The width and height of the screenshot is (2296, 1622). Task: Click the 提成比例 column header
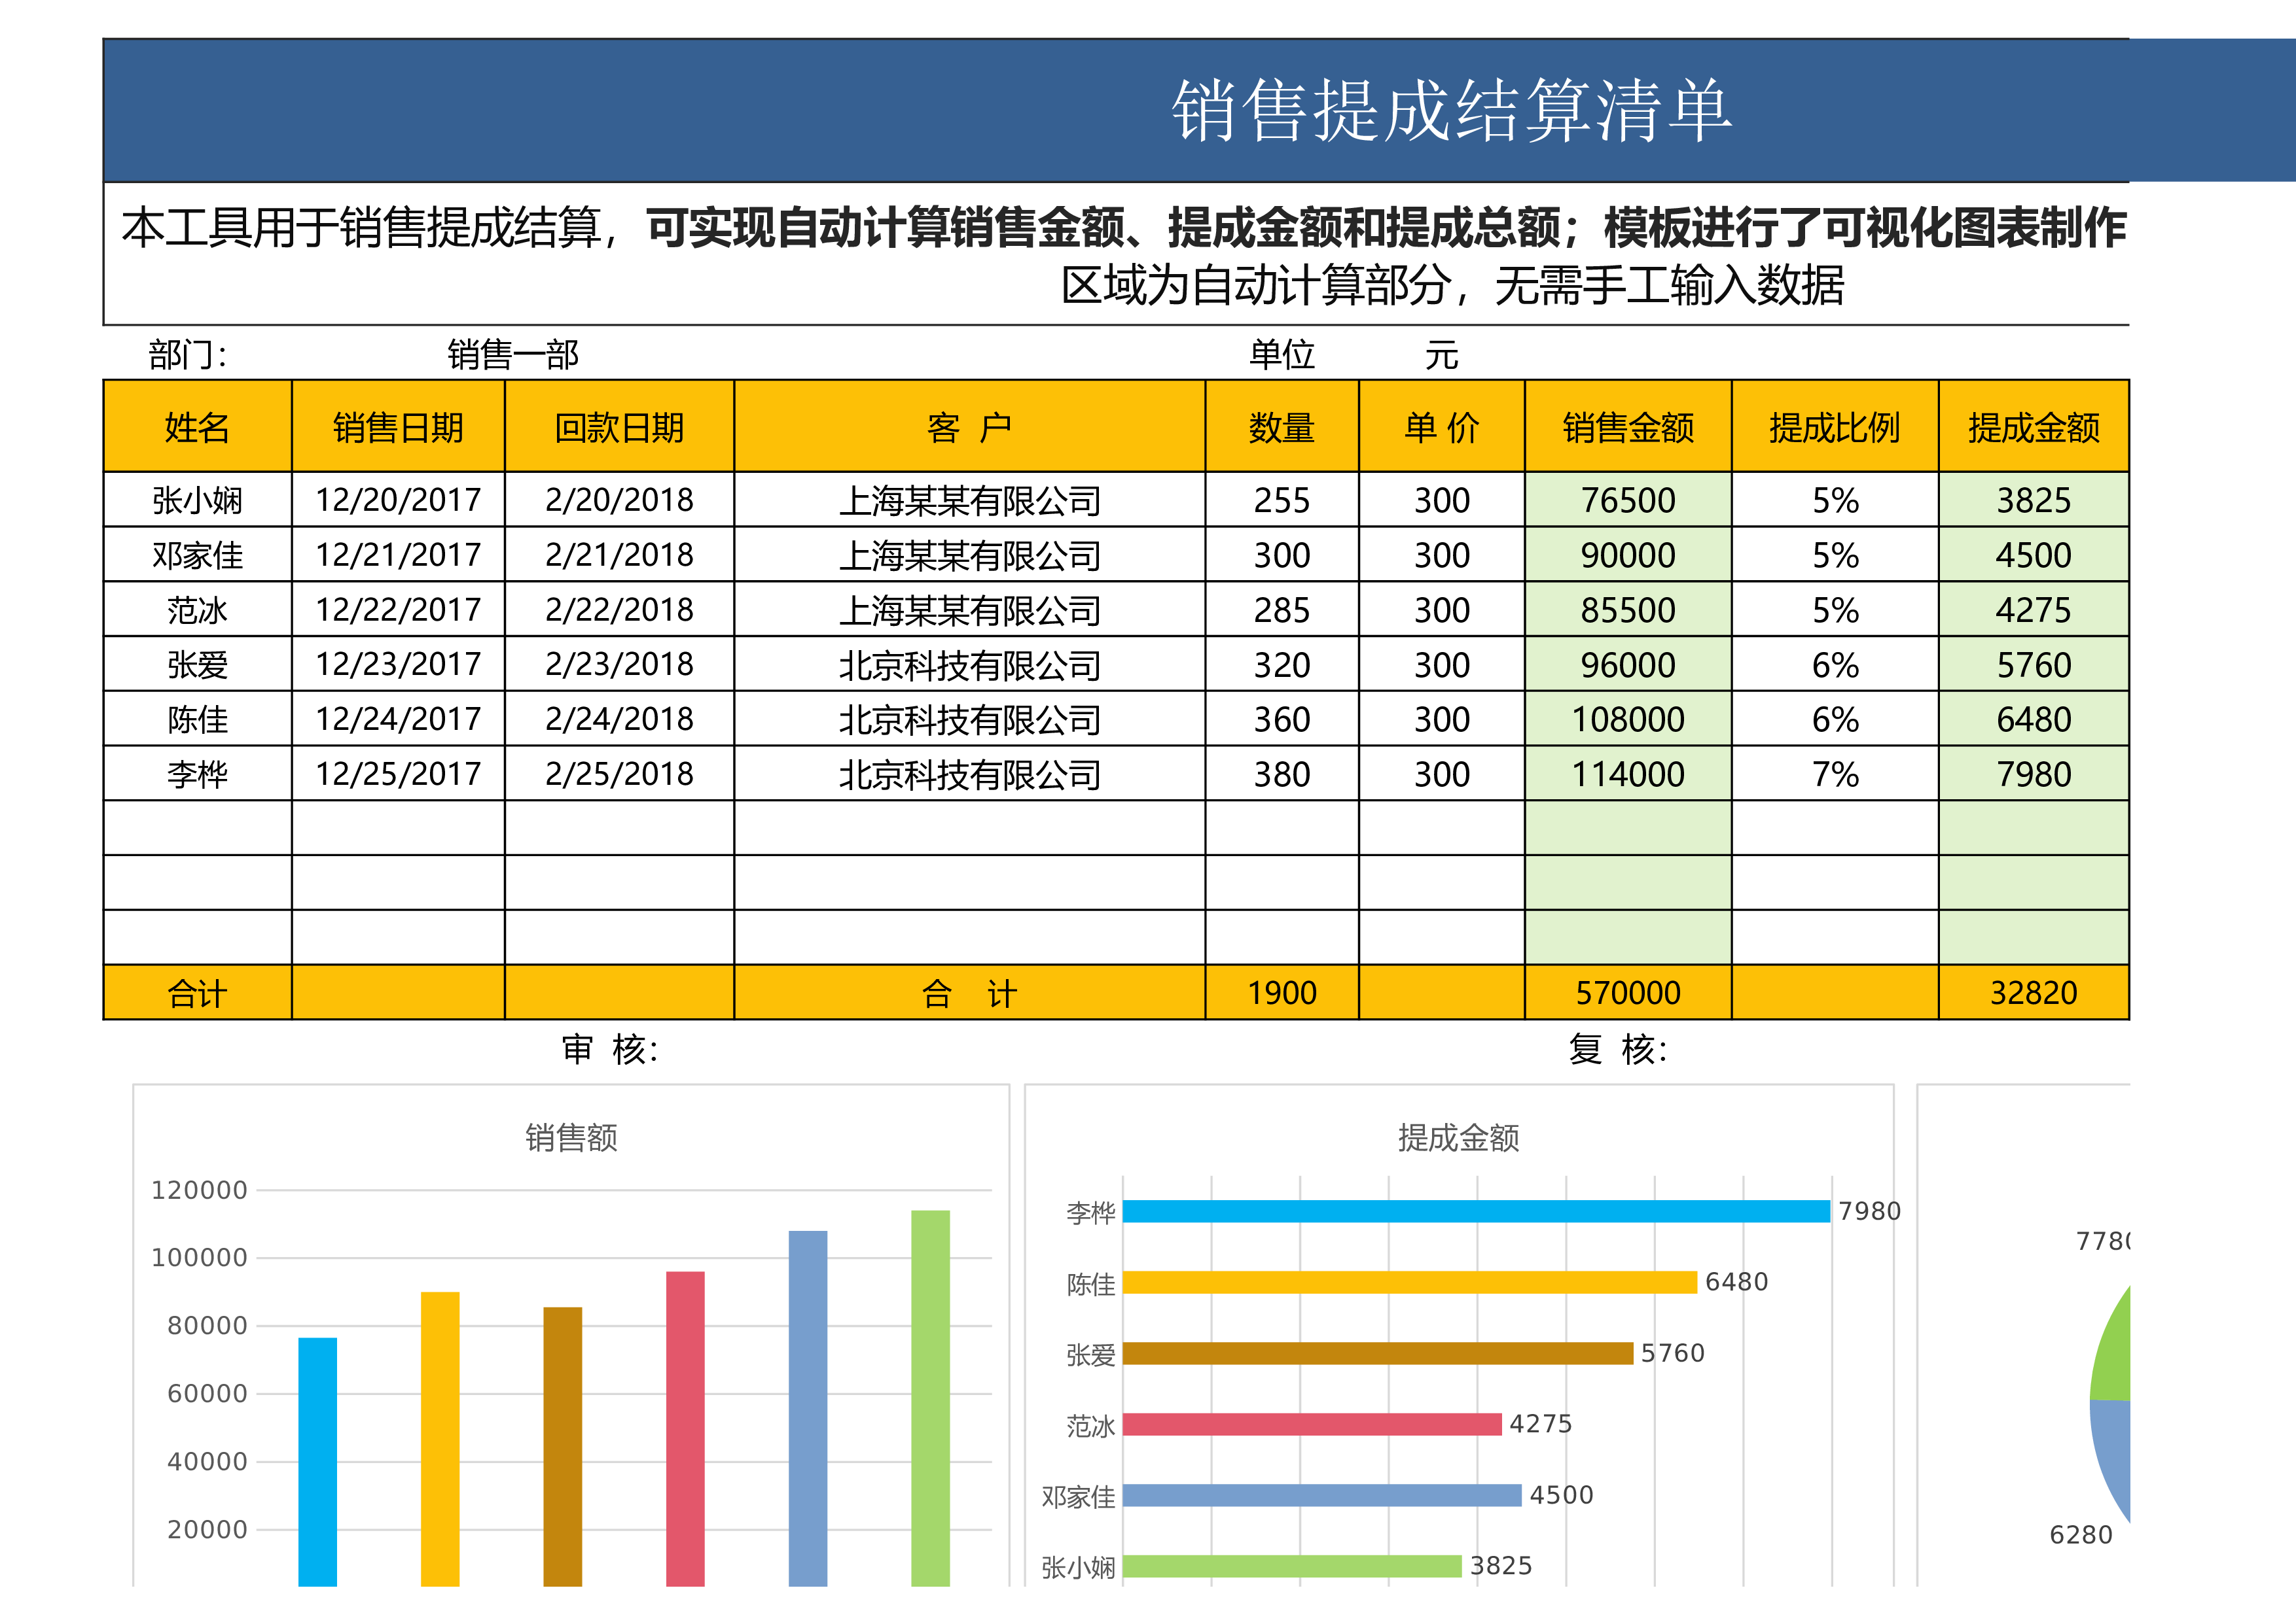1834,428
